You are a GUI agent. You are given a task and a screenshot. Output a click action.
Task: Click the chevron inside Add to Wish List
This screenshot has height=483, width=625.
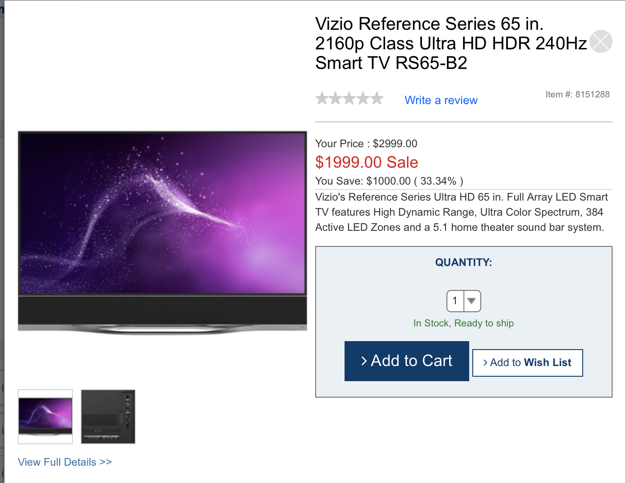point(485,362)
